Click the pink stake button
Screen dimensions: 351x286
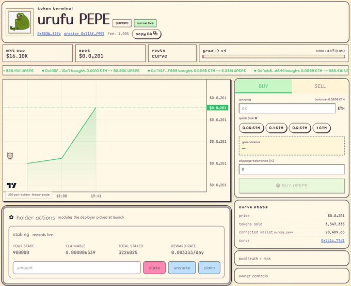[154, 267]
